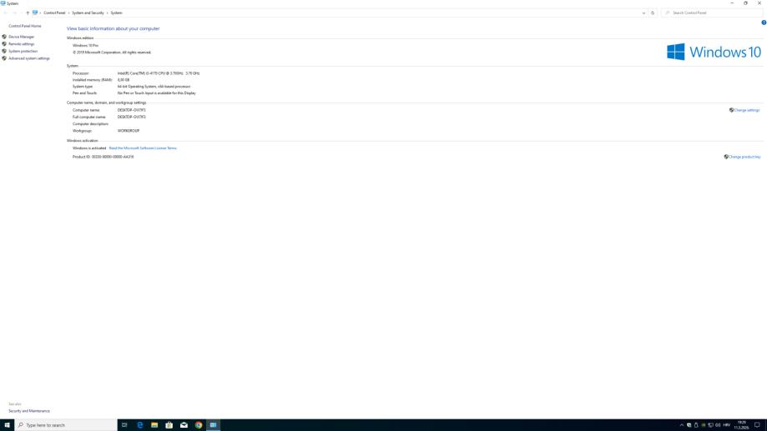Click the computer icon in address bar
This screenshot has height=431, width=767.
pos(35,13)
